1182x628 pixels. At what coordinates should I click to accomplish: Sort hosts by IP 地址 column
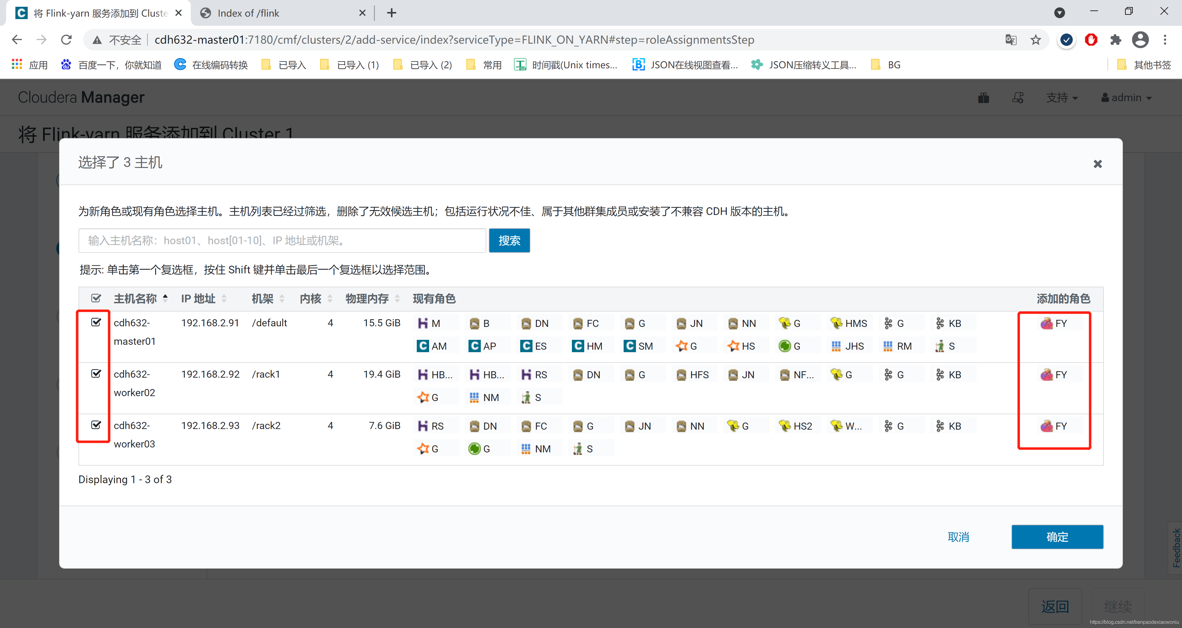204,299
